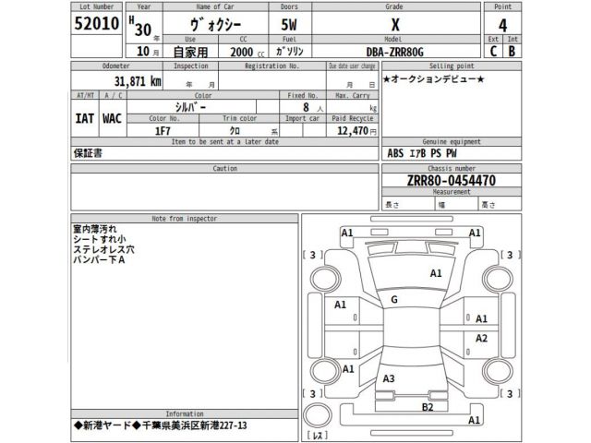
Task: Select fuel type ガソリン
Action: point(289,52)
